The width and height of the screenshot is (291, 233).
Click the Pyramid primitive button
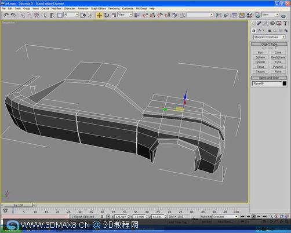tap(278, 67)
